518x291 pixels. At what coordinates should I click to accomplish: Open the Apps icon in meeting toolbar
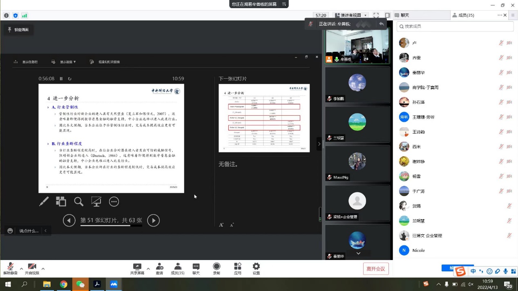[238, 267]
